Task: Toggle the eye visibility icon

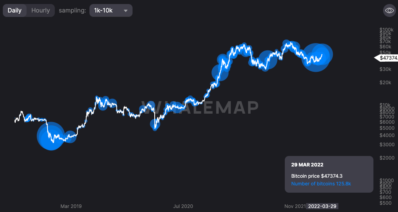Action: pyautogui.click(x=389, y=11)
